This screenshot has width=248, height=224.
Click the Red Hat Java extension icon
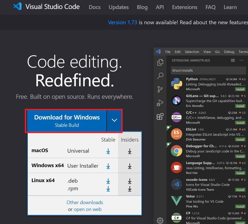tap(177, 167)
